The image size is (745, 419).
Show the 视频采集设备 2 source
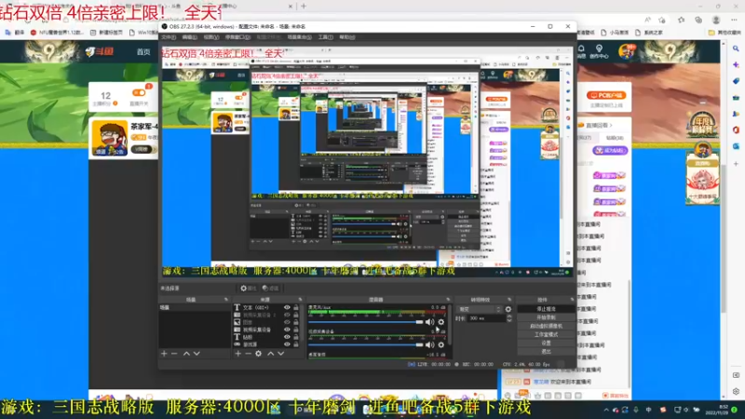point(287,315)
